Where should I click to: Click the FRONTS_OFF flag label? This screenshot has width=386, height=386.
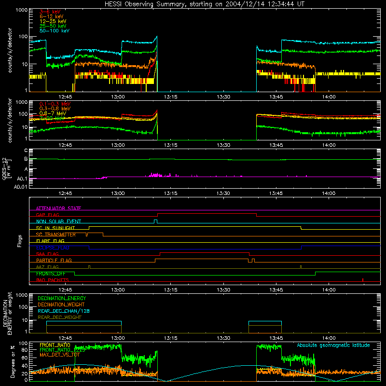[51, 274]
